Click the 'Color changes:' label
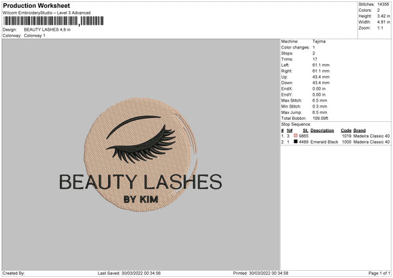This screenshot has width=393, height=278. tap(295, 47)
